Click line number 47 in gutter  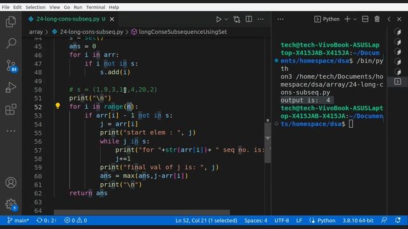[x=38, y=64]
